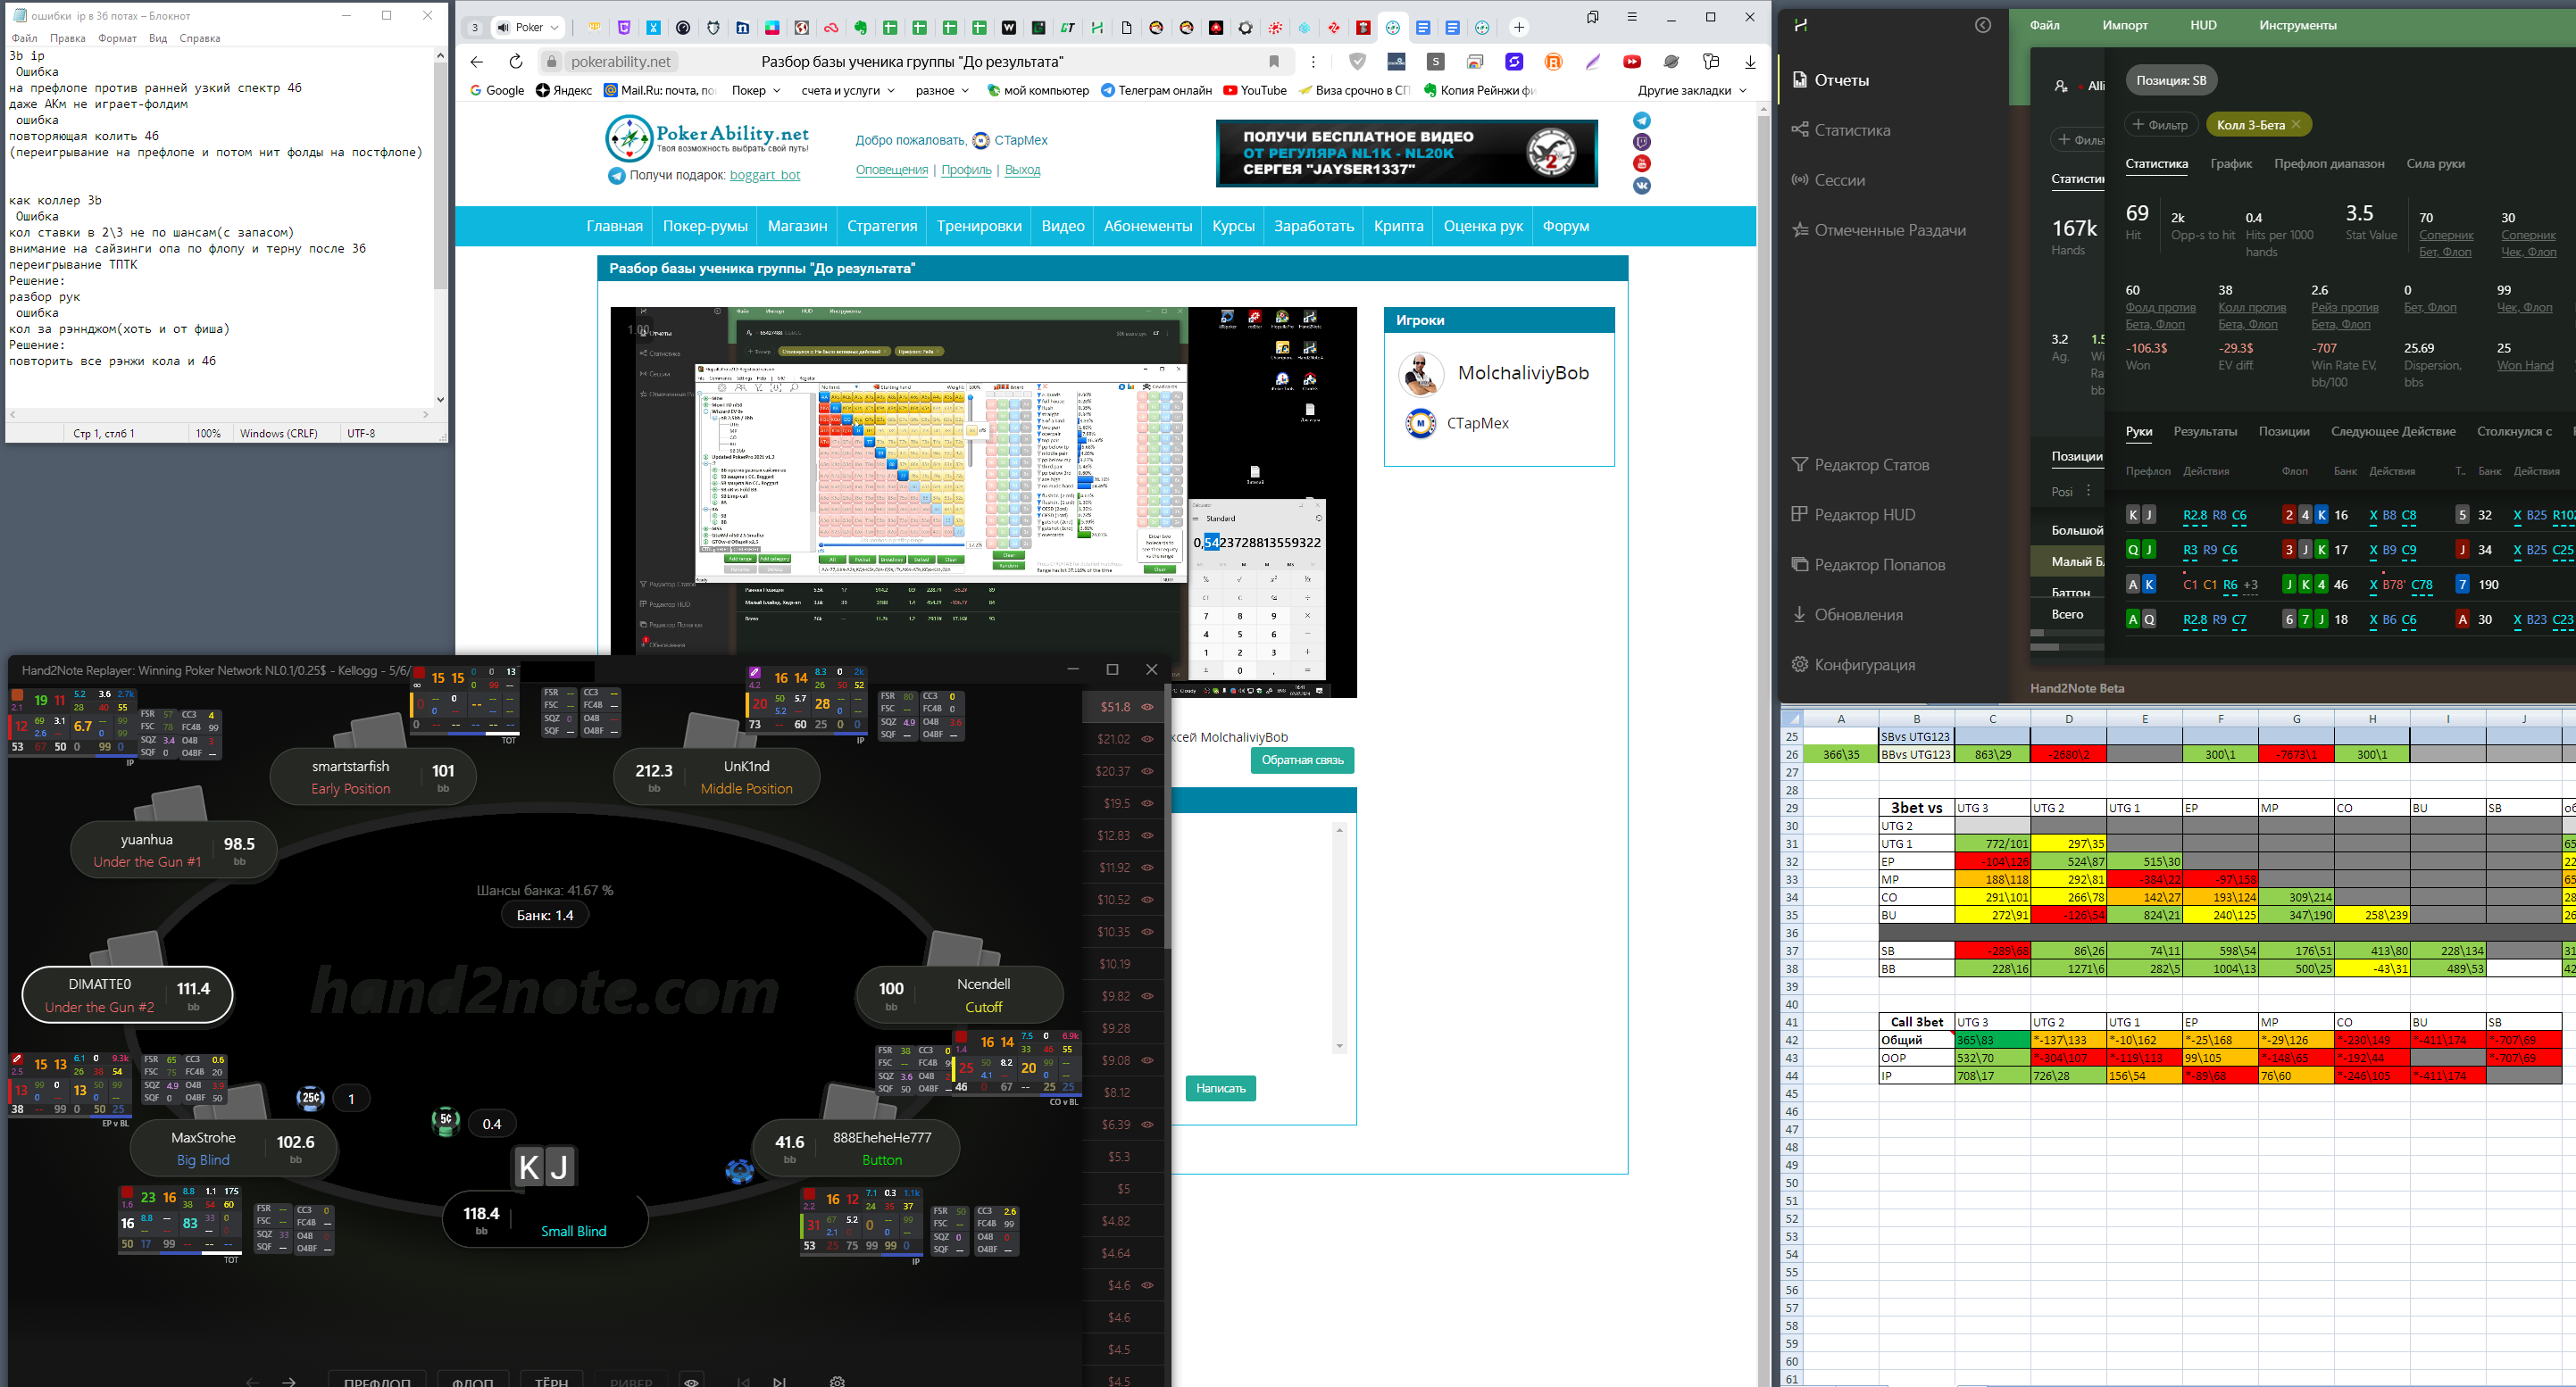
Task: Click the Написать button
Action: (1220, 1088)
